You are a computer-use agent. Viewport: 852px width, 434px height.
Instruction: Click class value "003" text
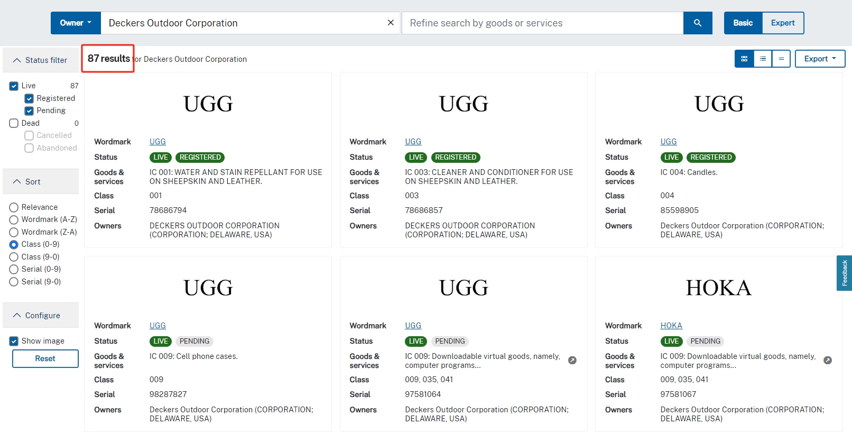(x=412, y=196)
